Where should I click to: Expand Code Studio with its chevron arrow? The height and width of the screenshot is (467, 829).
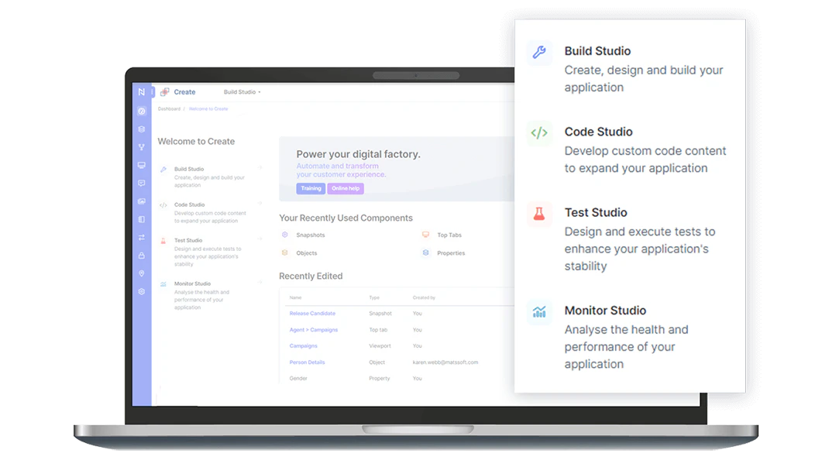(x=259, y=204)
